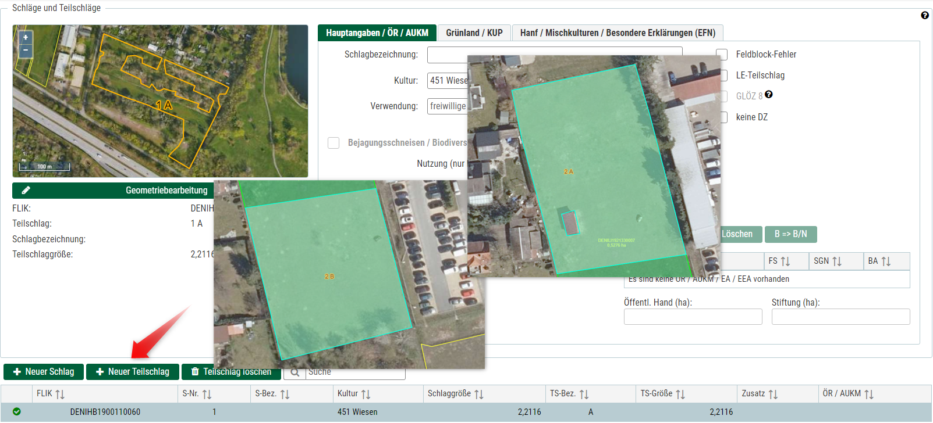The width and height of the screenshot is (933, 423).
Task: Click the help icon next to GLÖZ 8
Action: pyautogui.click(x=769, y=95)
